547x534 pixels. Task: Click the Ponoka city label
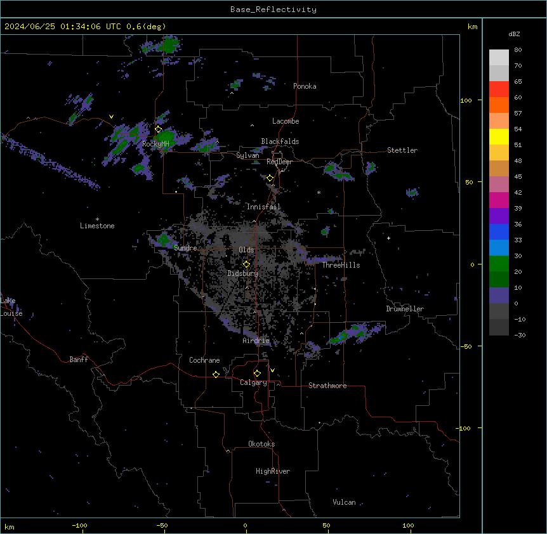pyautogui.click(x=305, y=86)
